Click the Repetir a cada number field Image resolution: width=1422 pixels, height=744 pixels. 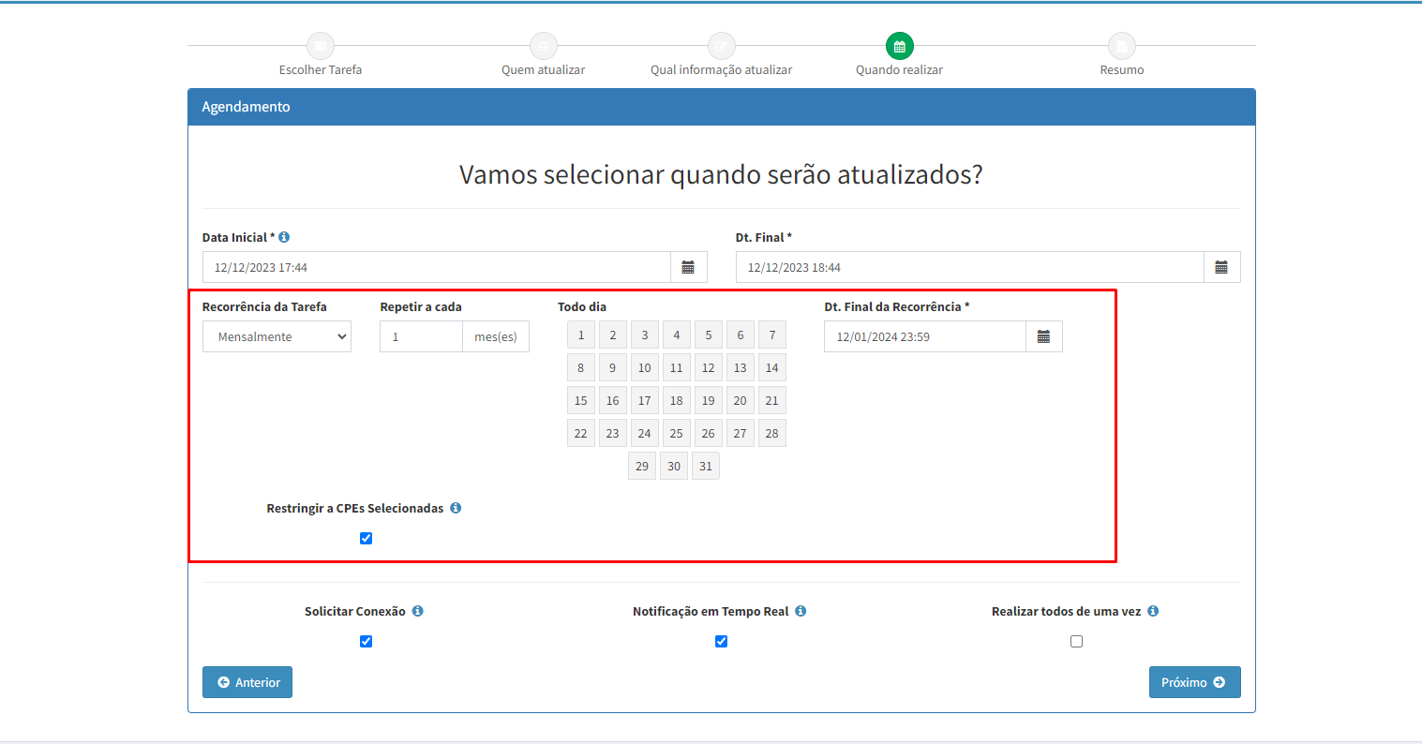click(421, 336)
